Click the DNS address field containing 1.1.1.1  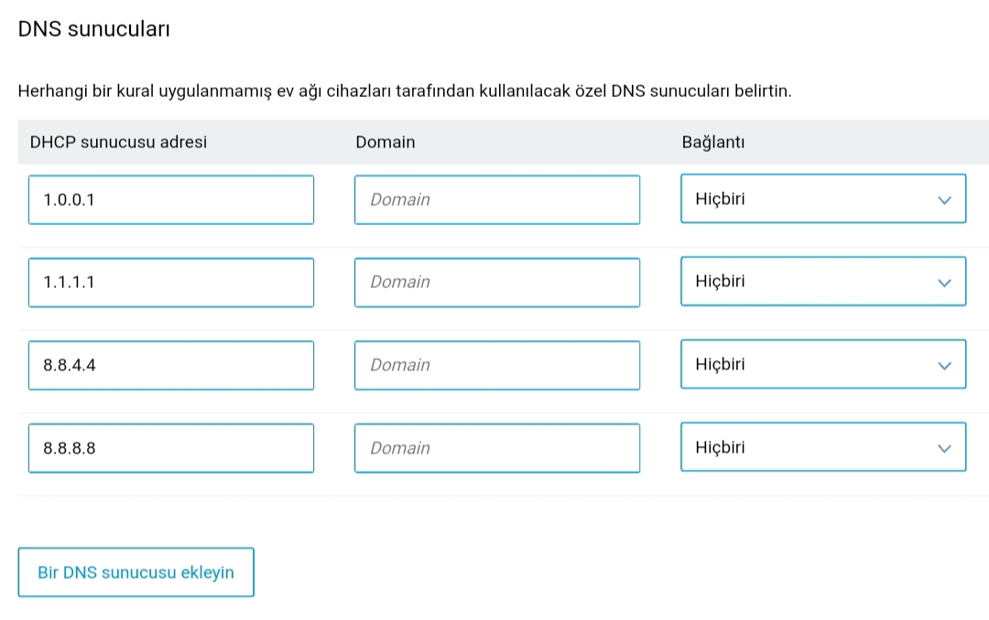[171, 283]
